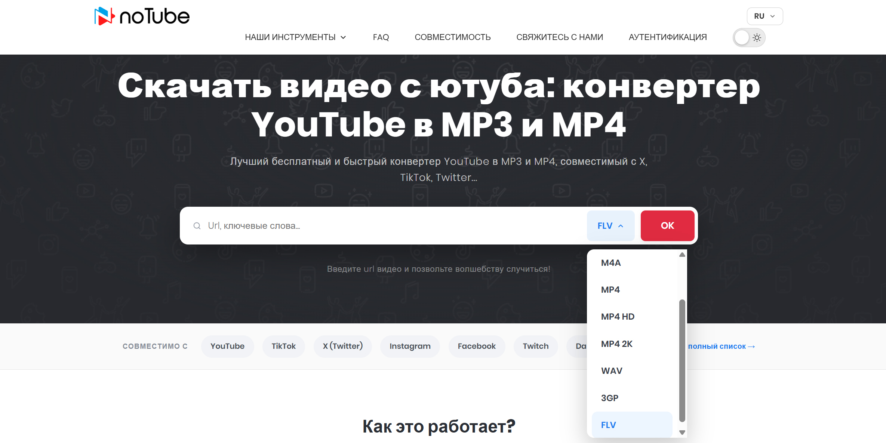Choose MP4 HD format
The width and height of the screenshot is (886, 443).
632,317
